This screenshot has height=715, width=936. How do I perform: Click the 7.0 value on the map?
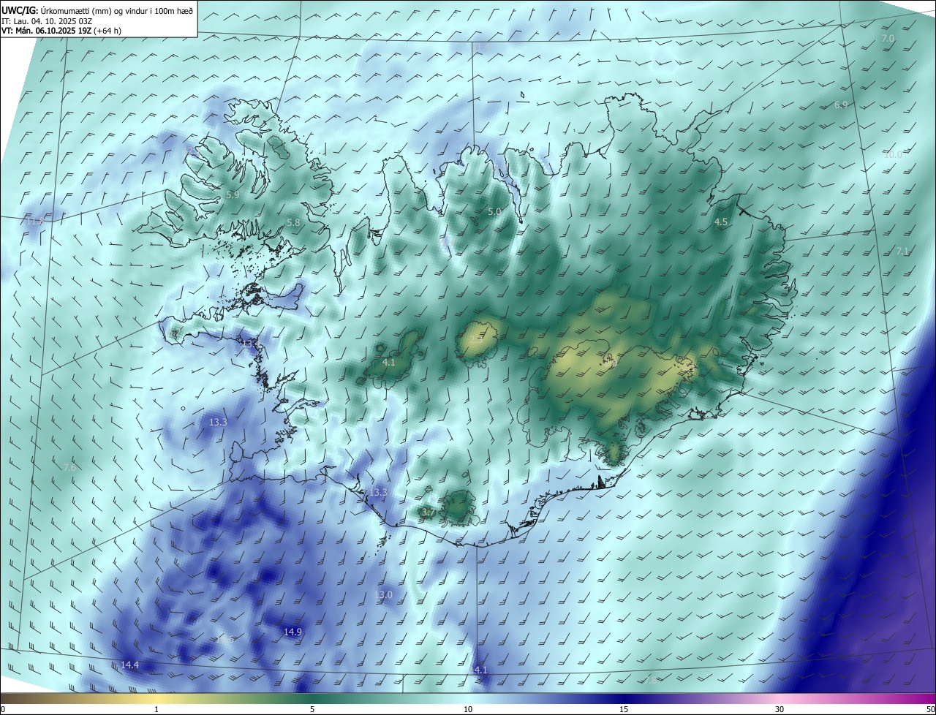[888, 38]
